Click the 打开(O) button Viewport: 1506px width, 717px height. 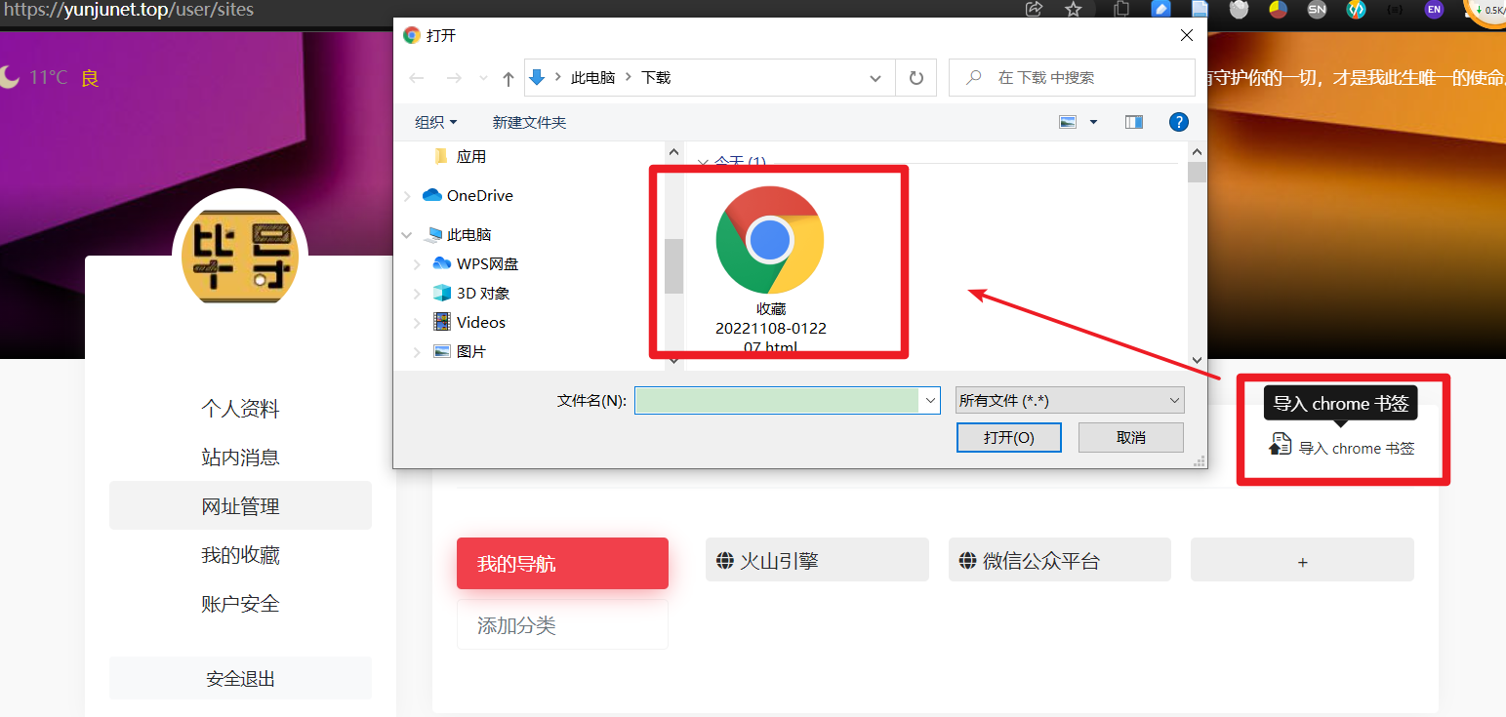coord(1009,437)
